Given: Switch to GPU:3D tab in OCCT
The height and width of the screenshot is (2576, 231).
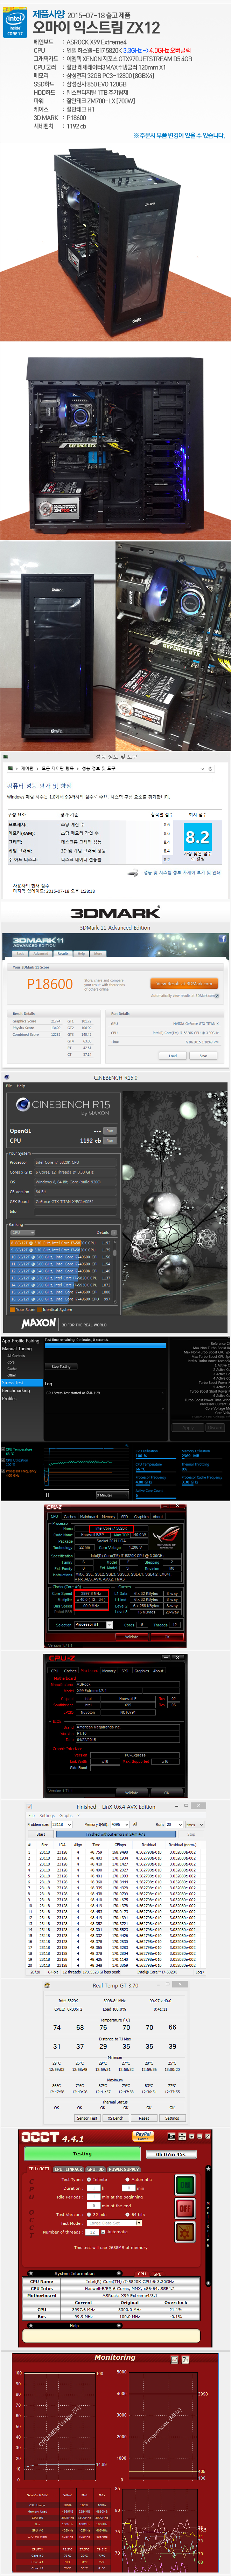Looking at the screenshot, I should (x=95, y=2169).
